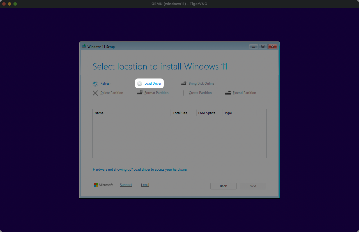Select the Type column header

(239, 113)
